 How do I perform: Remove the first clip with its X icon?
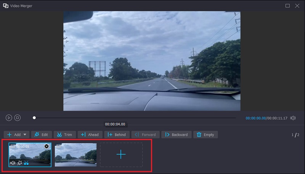click(x=47, y=146)
